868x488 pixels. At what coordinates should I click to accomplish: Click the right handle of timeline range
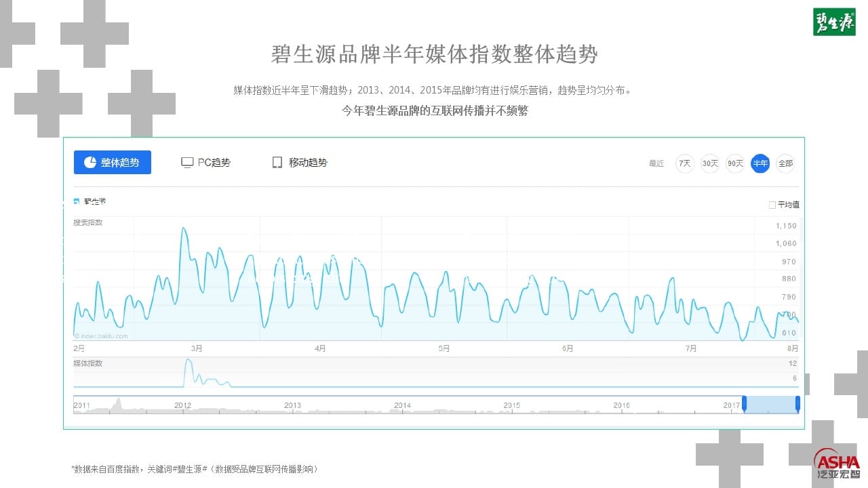click(x=797, y=404)
